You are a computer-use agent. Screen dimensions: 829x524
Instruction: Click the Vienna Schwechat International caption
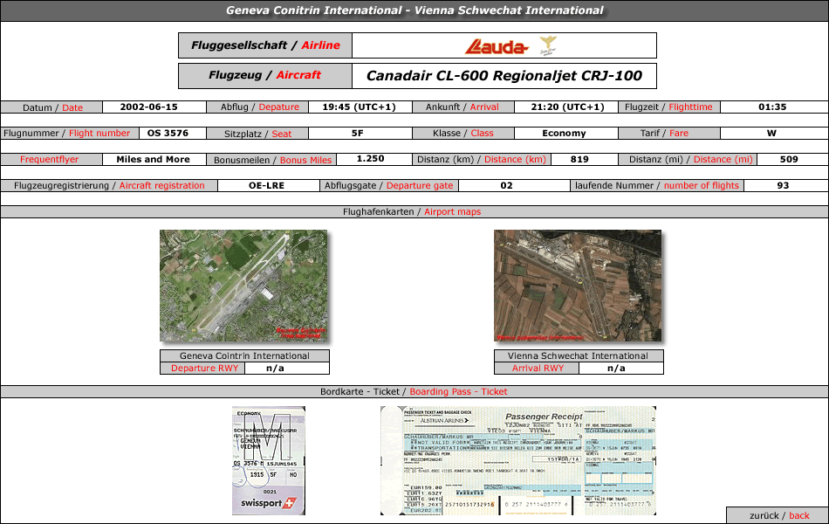[578, 355]
